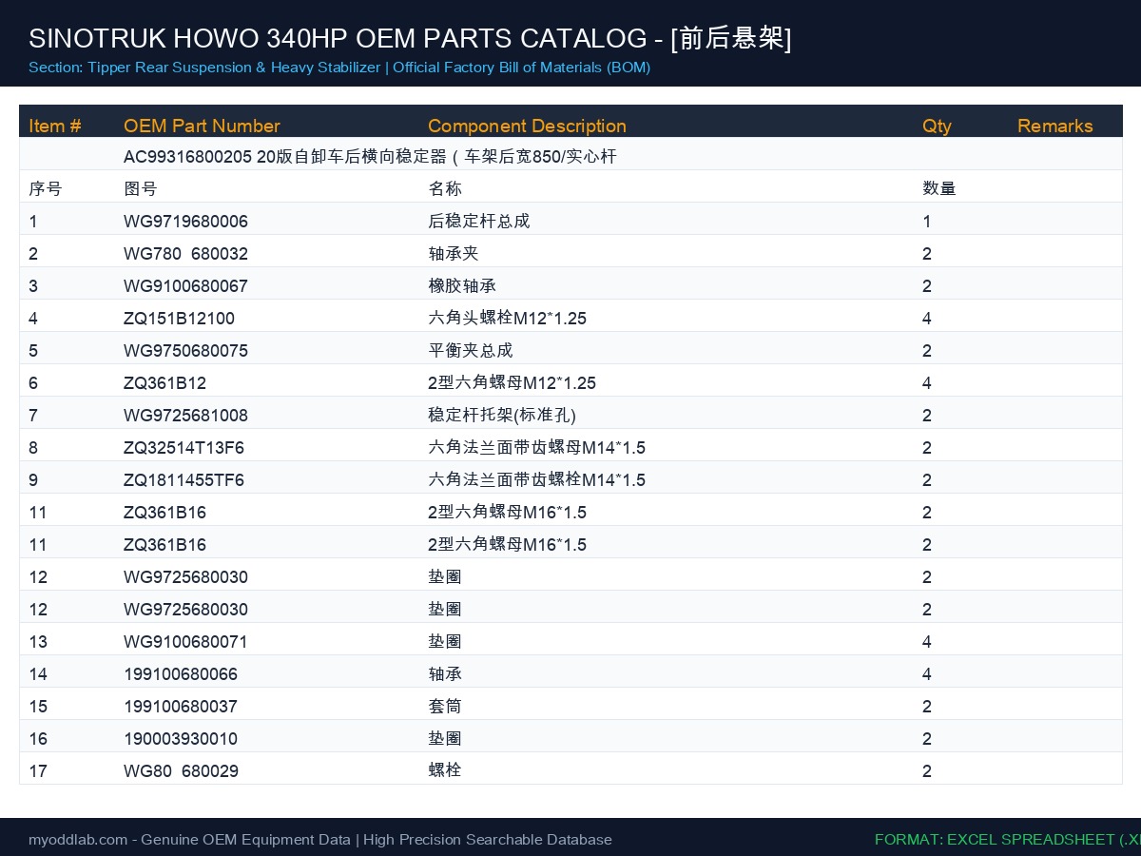Select description 六角法兰面带齿螺栓M14*1.5

537,479
